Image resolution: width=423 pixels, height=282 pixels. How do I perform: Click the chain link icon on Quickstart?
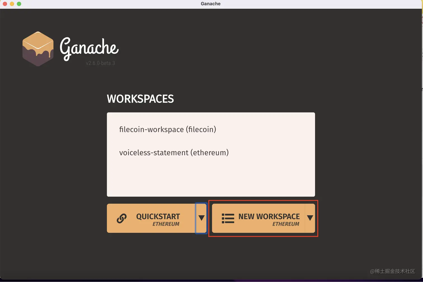tap(122, 218)
